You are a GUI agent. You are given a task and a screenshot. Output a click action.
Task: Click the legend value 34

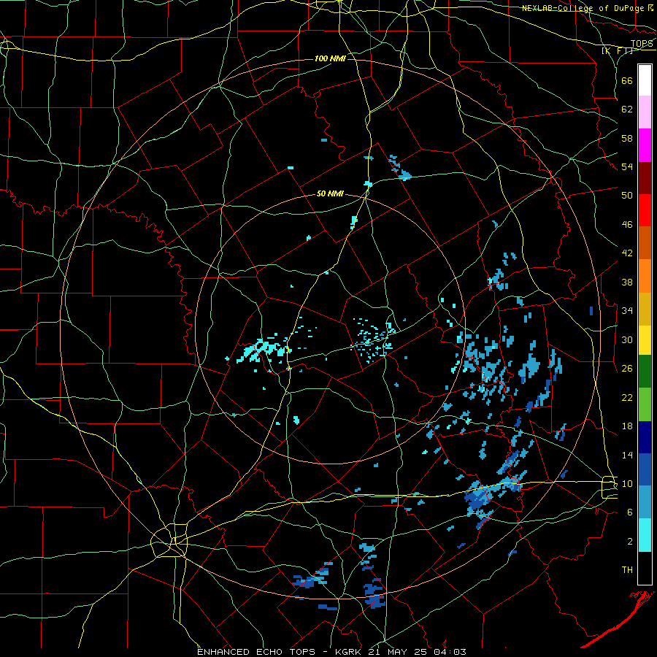627,311
